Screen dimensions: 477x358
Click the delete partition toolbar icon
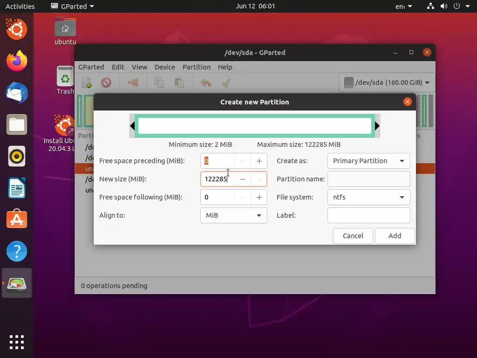pyautogui.click(x=106, y=83)
